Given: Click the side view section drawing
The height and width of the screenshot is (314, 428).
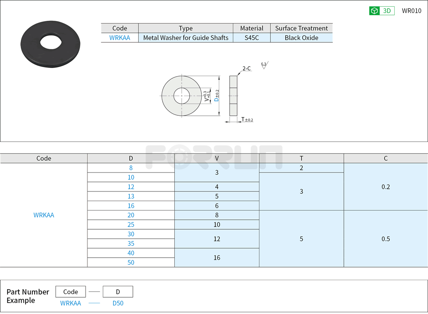Looking at the screenshot, I should [x=233, y=95].
